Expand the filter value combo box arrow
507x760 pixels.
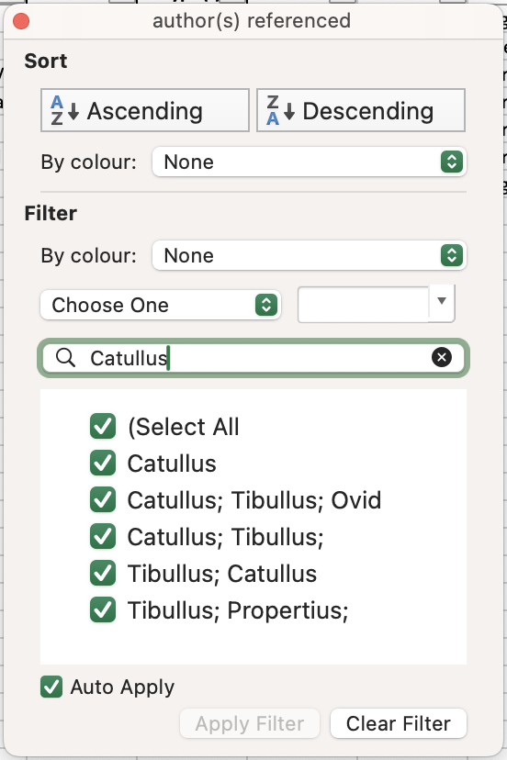442,301
